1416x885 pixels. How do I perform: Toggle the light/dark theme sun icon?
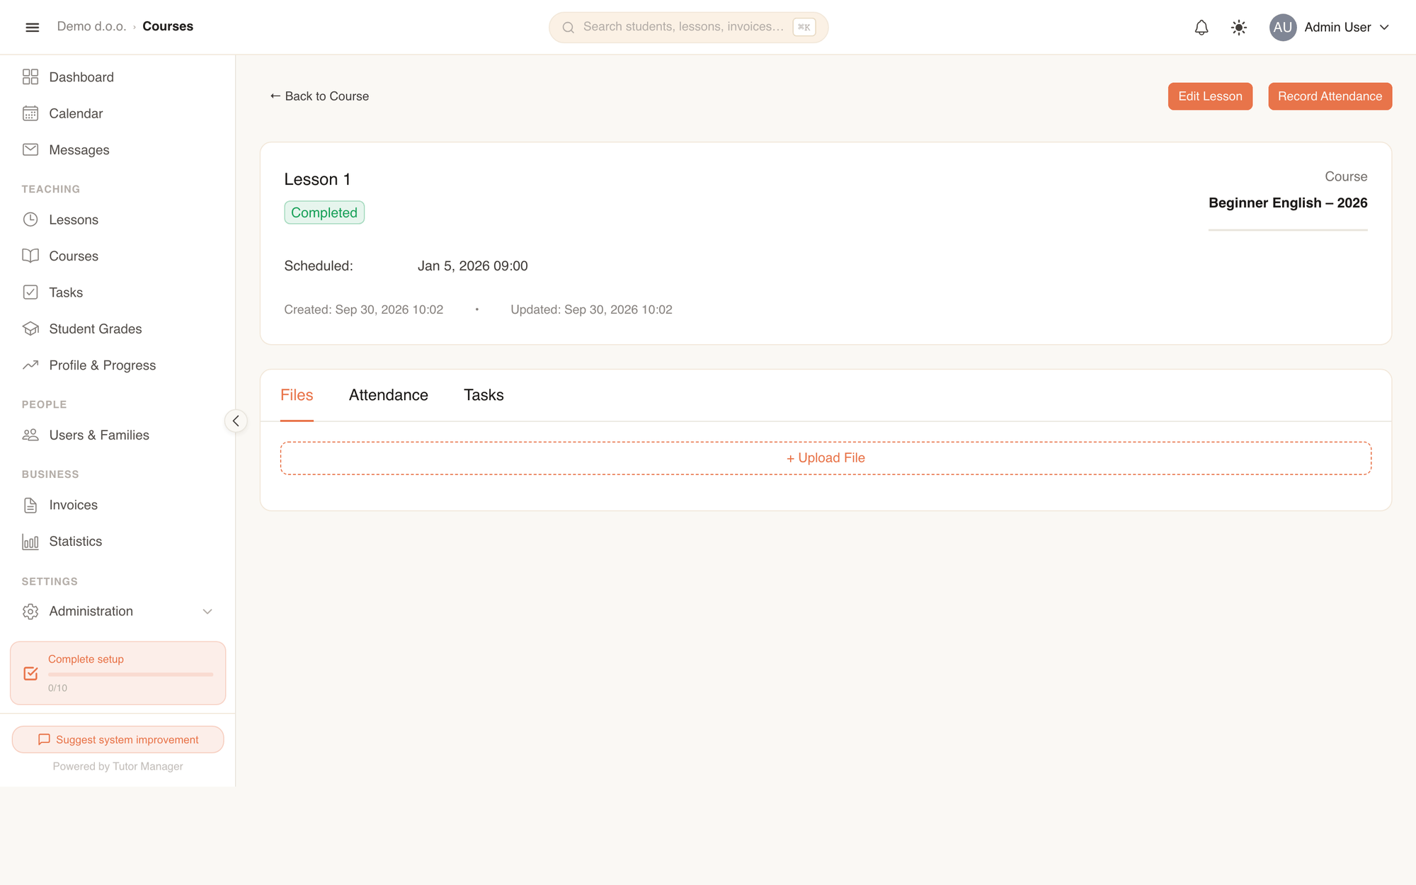1239,28
